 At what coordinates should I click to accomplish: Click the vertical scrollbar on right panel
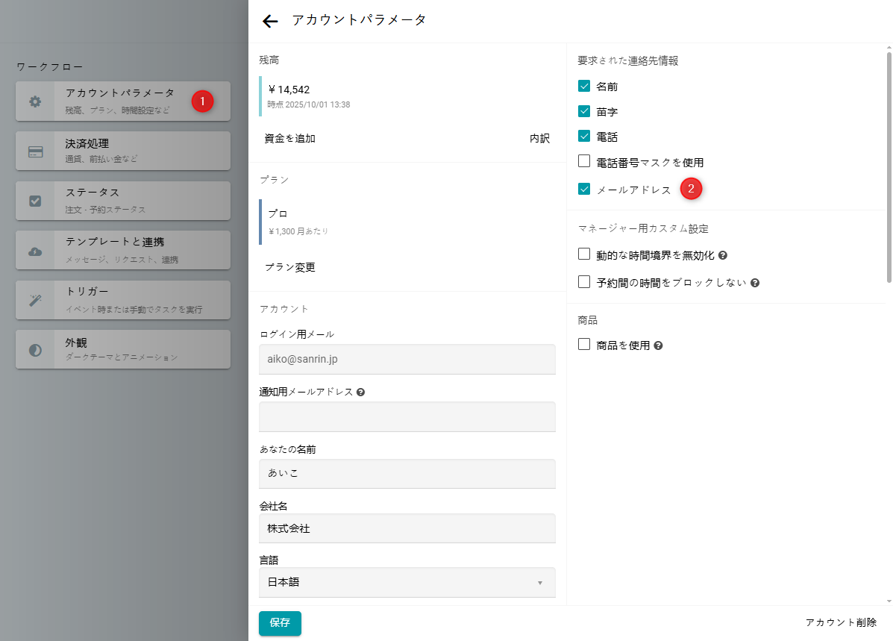889,167
